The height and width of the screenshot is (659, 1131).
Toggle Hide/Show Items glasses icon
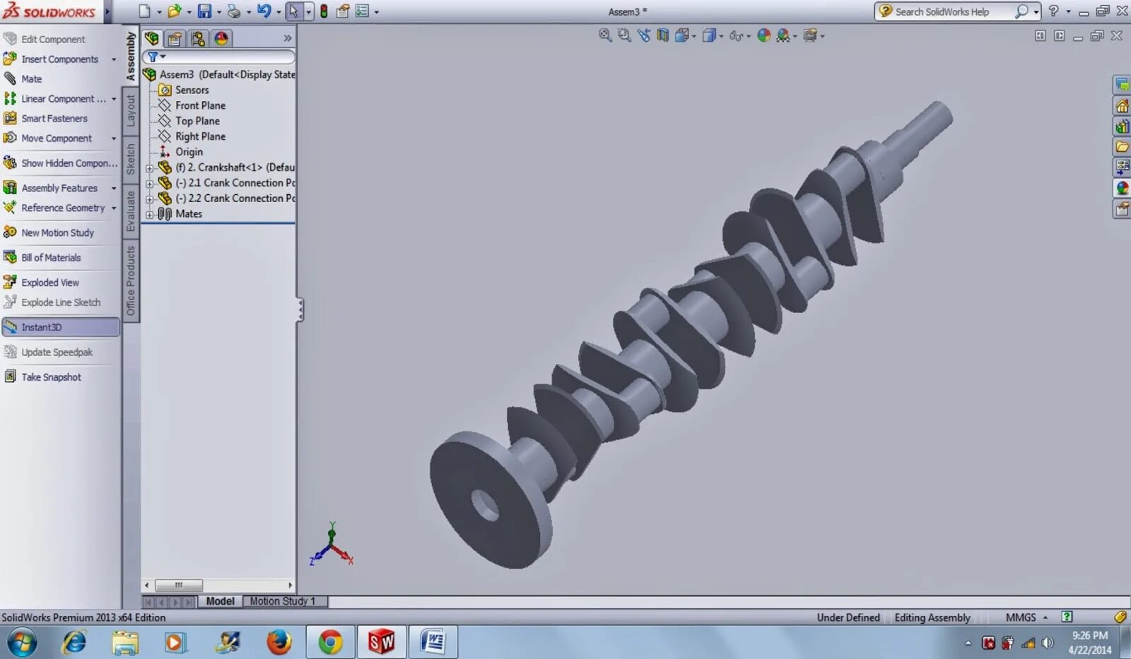(x=735, y=35)
